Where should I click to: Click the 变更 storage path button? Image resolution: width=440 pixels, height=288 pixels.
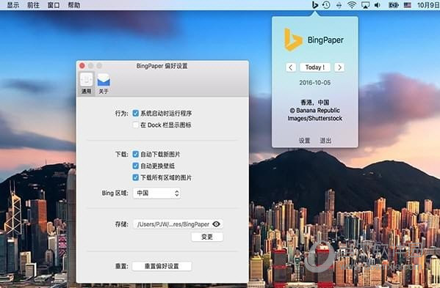[207, 237]
